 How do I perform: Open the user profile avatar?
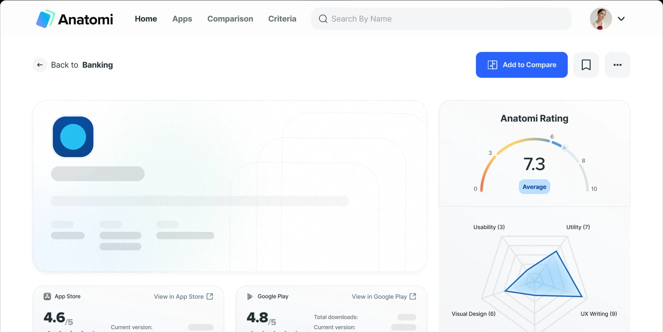600,19
